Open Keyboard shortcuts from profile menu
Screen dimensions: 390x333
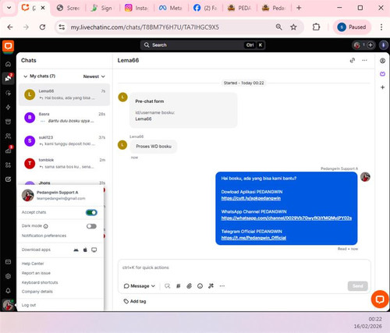click(x=40, y=282)
